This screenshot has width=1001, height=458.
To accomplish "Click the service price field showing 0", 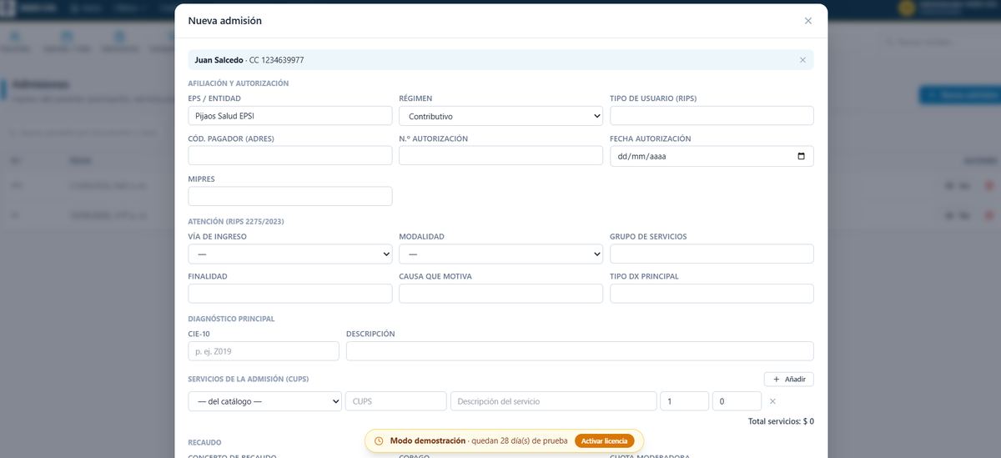I will pyautogui.click(x=736, y=401).
